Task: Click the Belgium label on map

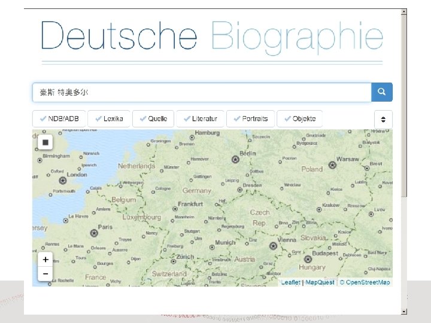Action: (x=124, y=200)
